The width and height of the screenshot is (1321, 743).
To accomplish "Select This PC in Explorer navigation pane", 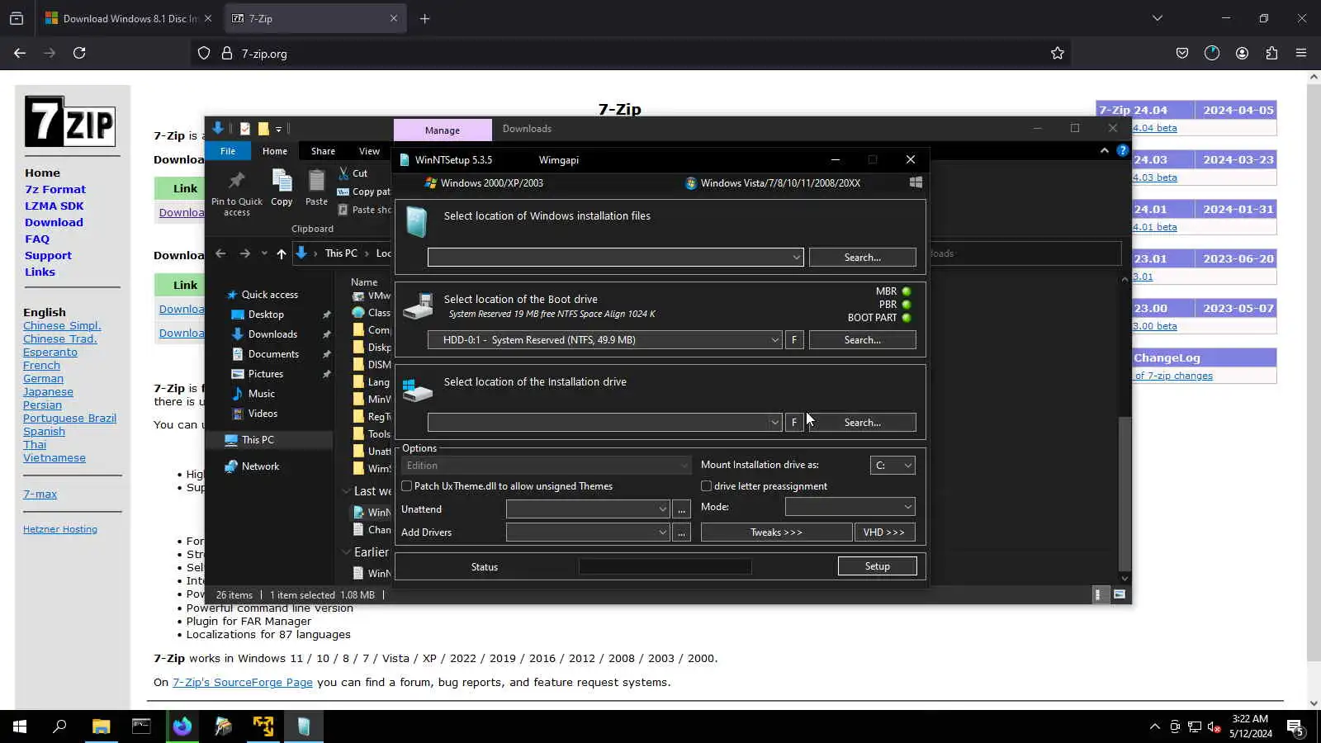I will point(258,440).
